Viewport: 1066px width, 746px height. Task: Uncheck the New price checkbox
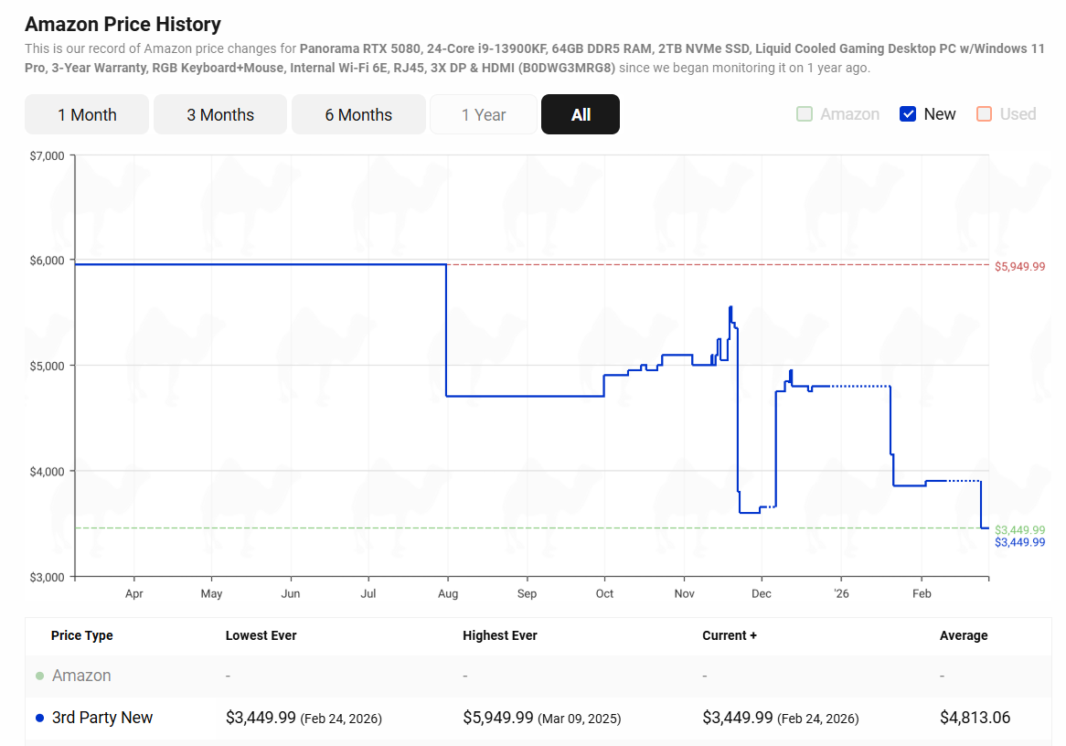pos(908,114)
